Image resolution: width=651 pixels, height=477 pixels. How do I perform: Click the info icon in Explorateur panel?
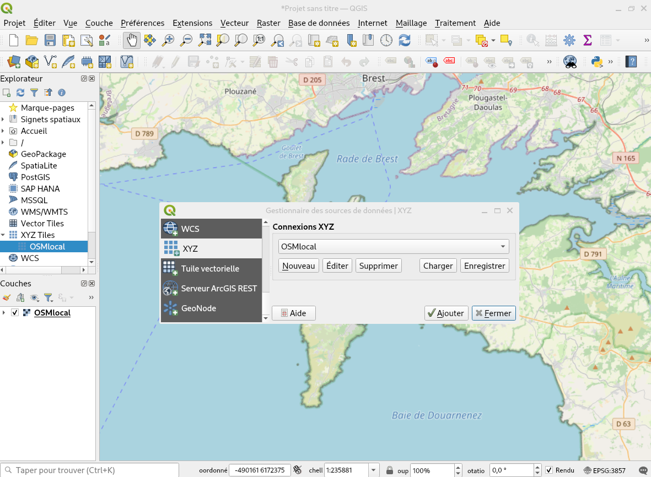61,93
